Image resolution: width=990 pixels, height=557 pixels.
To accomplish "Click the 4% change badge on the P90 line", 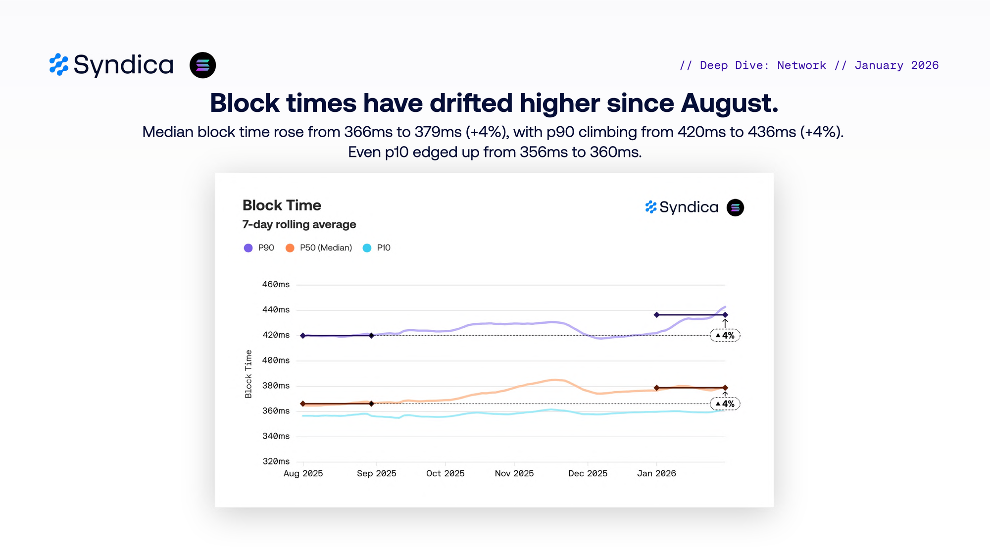I will click(725, 336).
